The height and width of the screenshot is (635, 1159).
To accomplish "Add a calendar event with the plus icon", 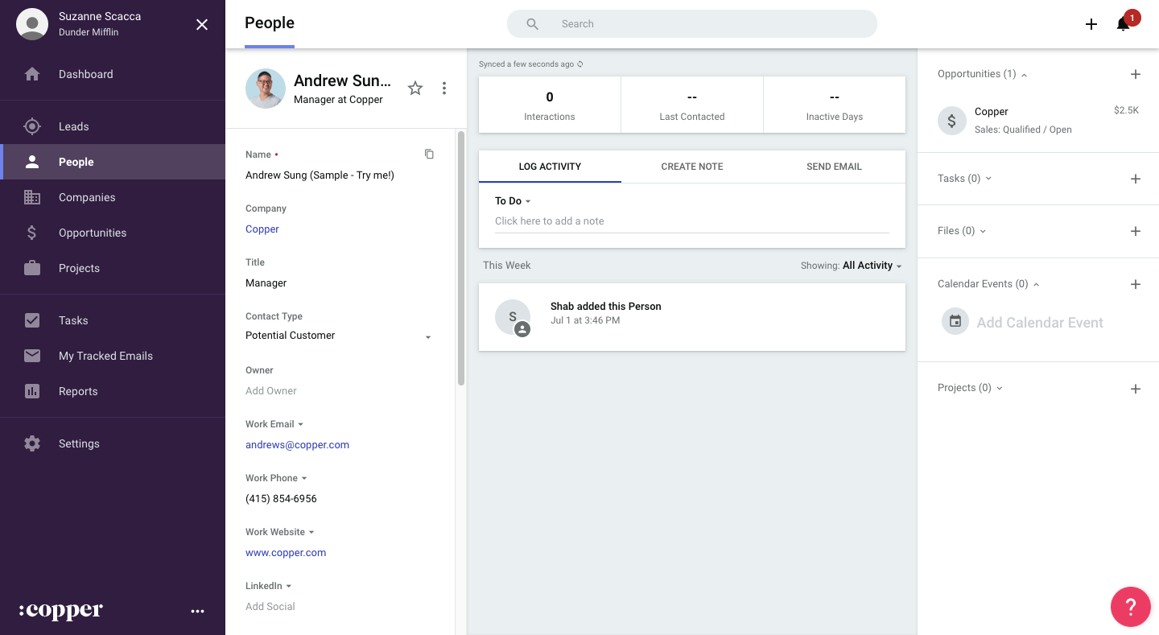I will tap(1136, 284).
